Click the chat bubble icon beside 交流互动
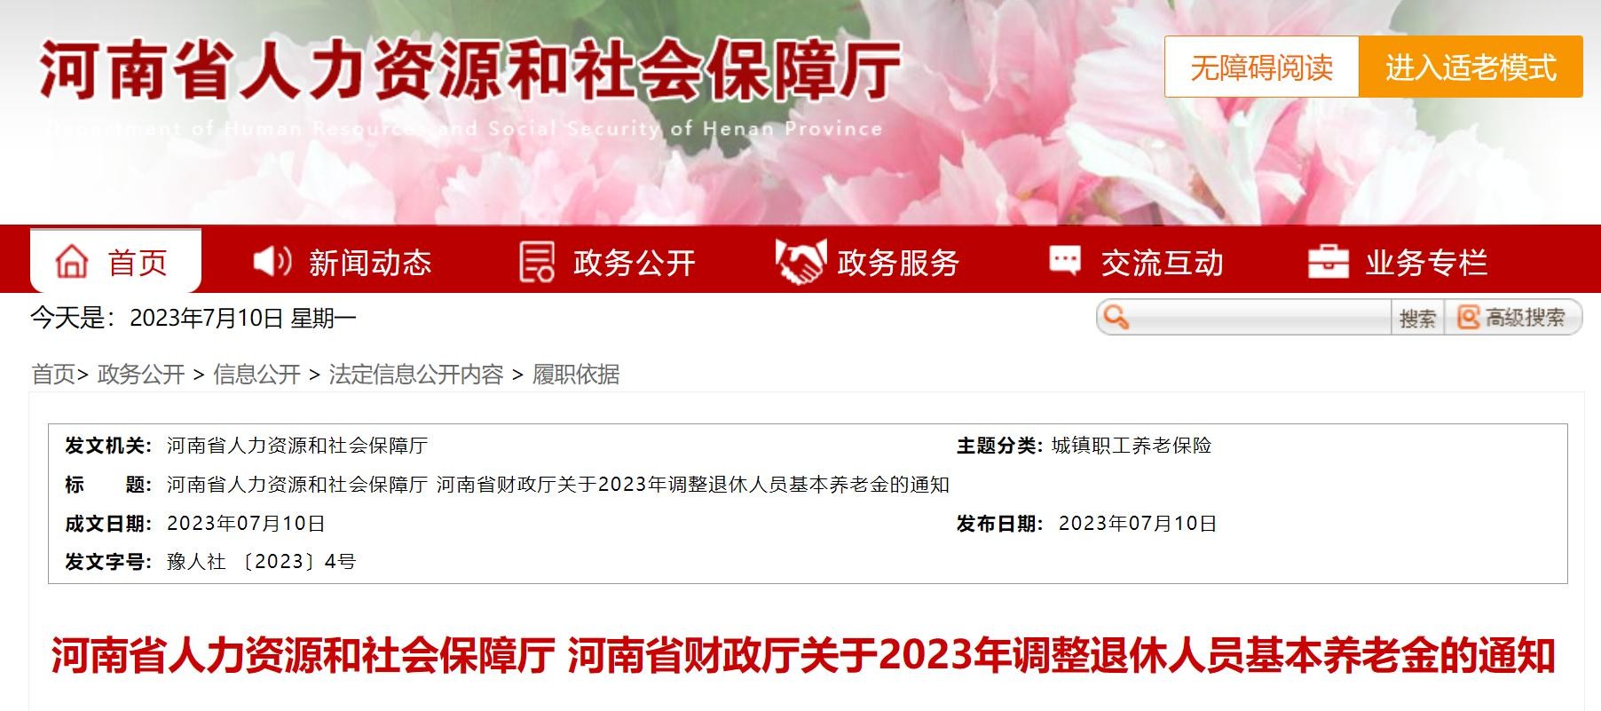Viewport: 1601px width, 711px height. [1065, 260]
